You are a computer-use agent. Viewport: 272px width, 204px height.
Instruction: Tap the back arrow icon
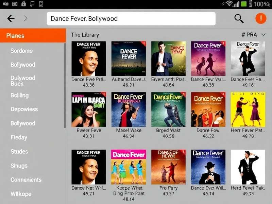coord(11,19)
